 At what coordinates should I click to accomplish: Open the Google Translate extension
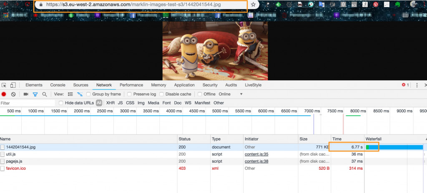pyautogui.click(x=322, y=4)
